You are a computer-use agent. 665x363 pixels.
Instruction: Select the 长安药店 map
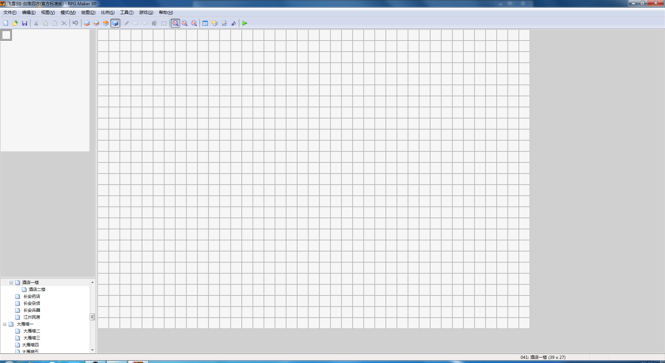[32, 296]
